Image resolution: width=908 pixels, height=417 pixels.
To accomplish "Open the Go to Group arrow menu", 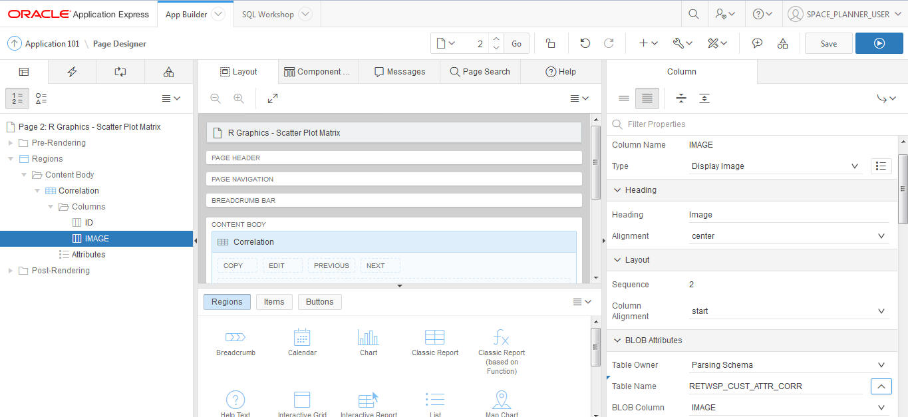I will [x=886, y=98].
